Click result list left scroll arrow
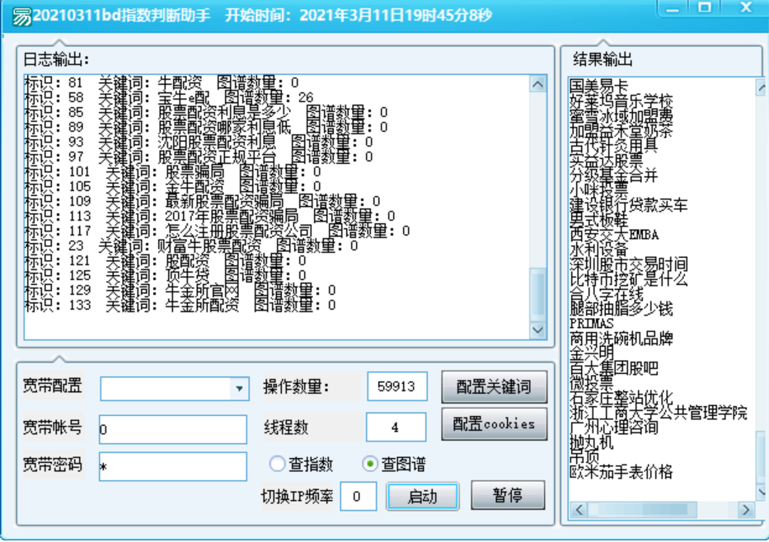769x542 pixels. (579, 510)
